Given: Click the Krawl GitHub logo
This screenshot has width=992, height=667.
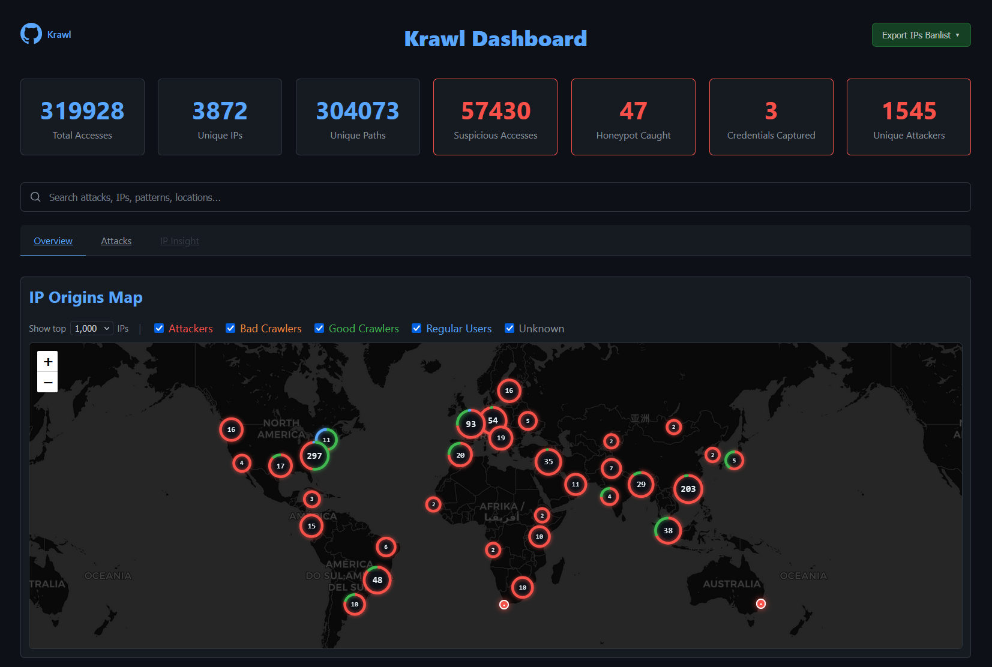Looking at the screenshot, I should [x=31, y=34].
